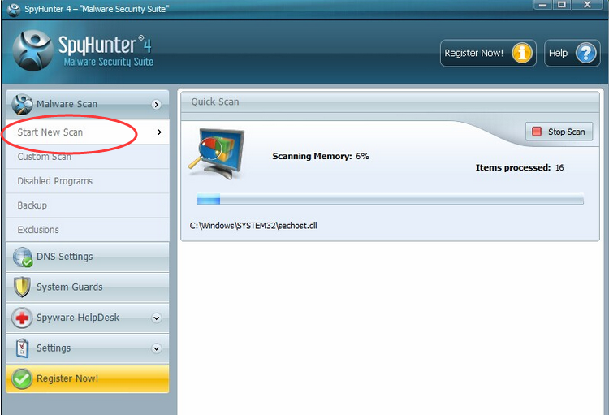Image resolution: width=609 pixels, height=415 pixels.
Task: Maximize the SpyHunter window
Action: (562, 5)
